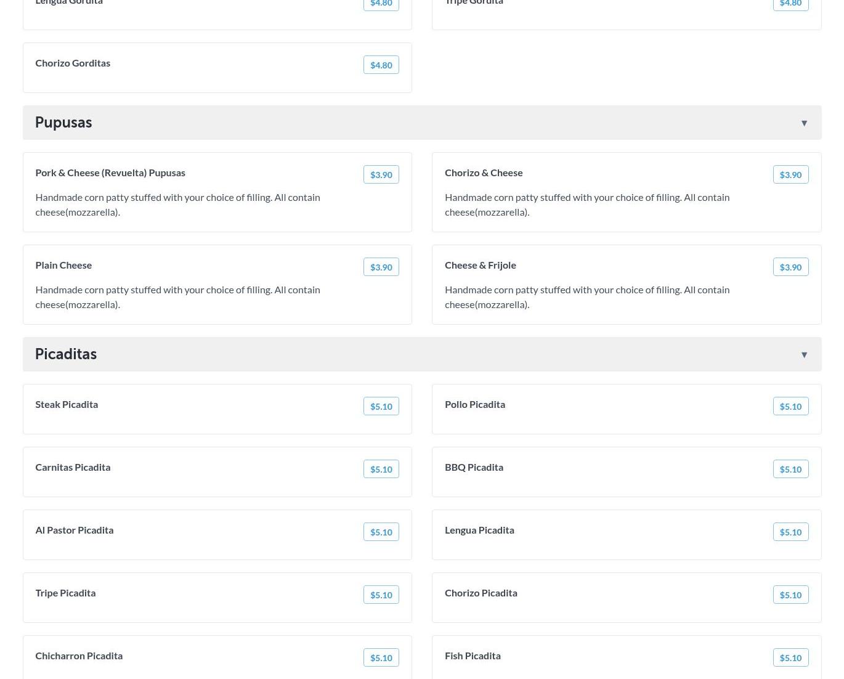Select the Pork & Cheese (Revuelta) Pupusas name
Viewport: 844px width, 679px height.
110,173
